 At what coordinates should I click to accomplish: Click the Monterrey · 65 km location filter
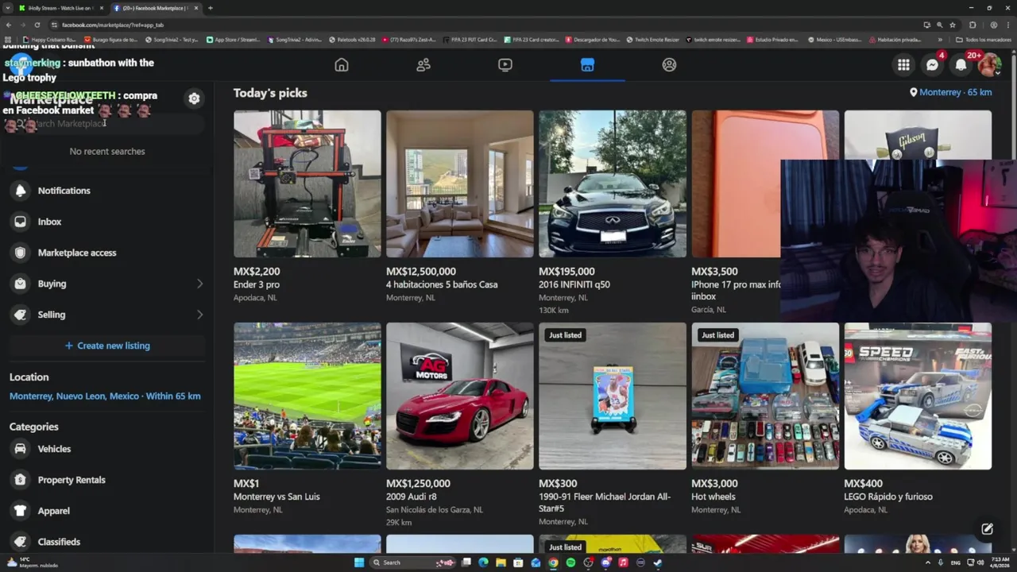tap(951, 92)
